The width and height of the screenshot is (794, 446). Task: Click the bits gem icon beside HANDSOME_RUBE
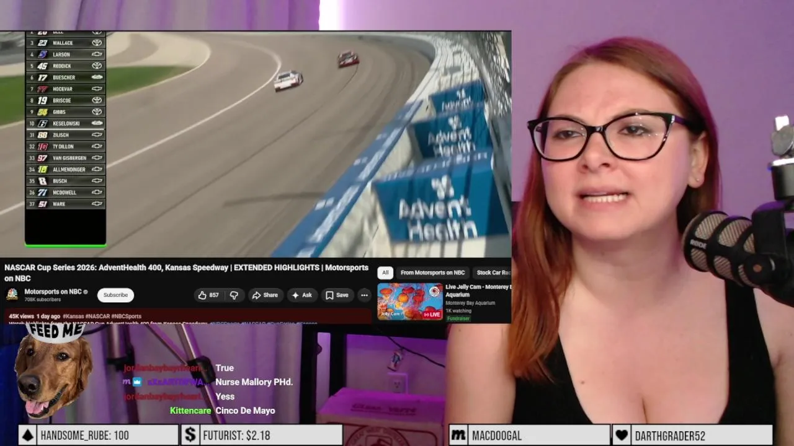pyautogui.click(x=27, y=435)
